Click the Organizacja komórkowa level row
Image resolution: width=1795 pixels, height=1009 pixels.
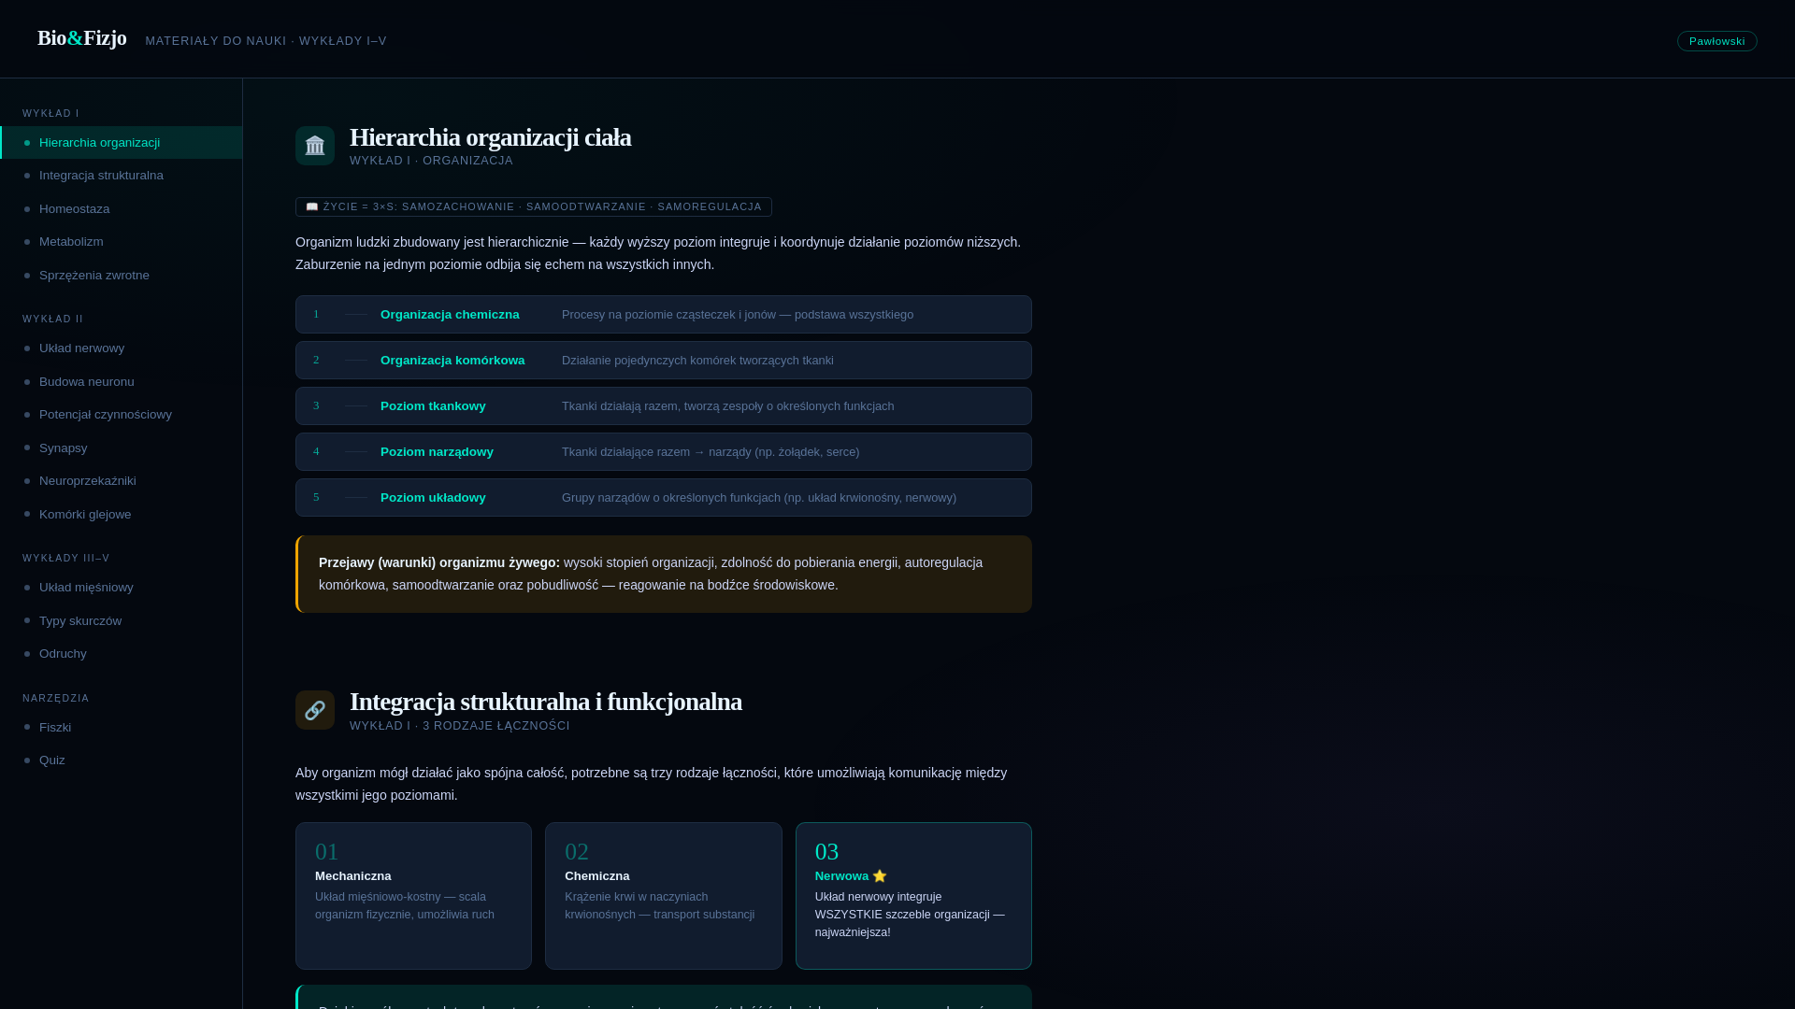click(x=664, y=361)
